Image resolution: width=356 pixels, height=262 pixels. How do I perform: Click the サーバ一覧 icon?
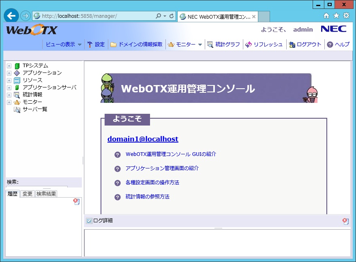[17, 110]
